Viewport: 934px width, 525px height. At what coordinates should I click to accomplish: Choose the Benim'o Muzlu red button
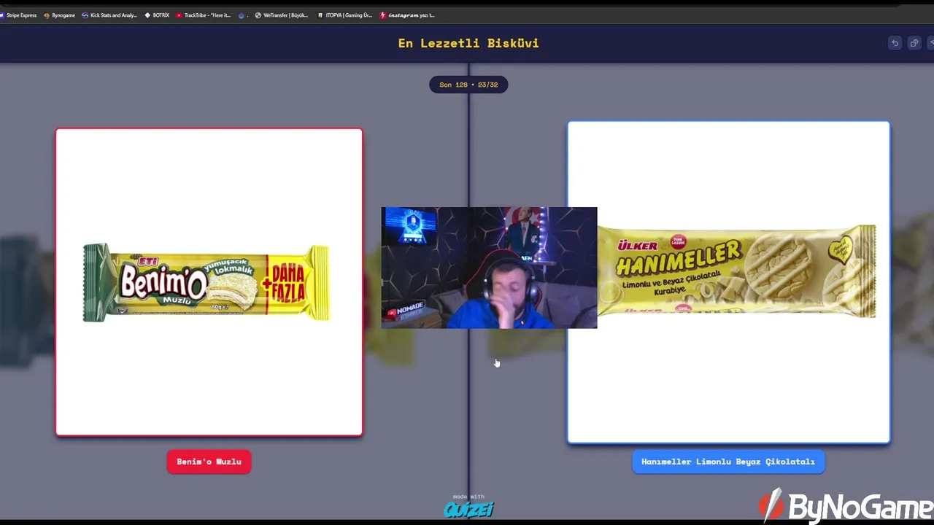tap(209, 462)
